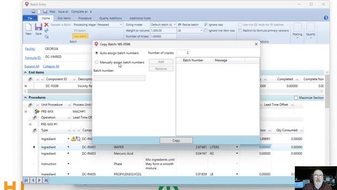The width and height of the screenshot is (337, 190).
Task: Click the Post toolbar command
Action: coord(53,12)
